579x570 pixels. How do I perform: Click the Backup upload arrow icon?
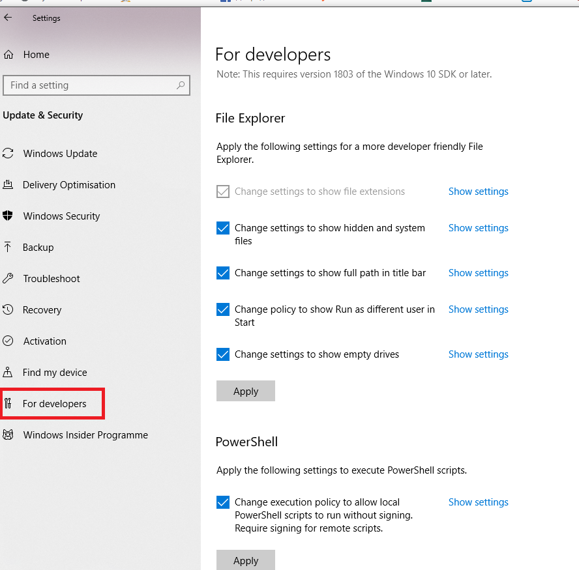tap(8, 247)
